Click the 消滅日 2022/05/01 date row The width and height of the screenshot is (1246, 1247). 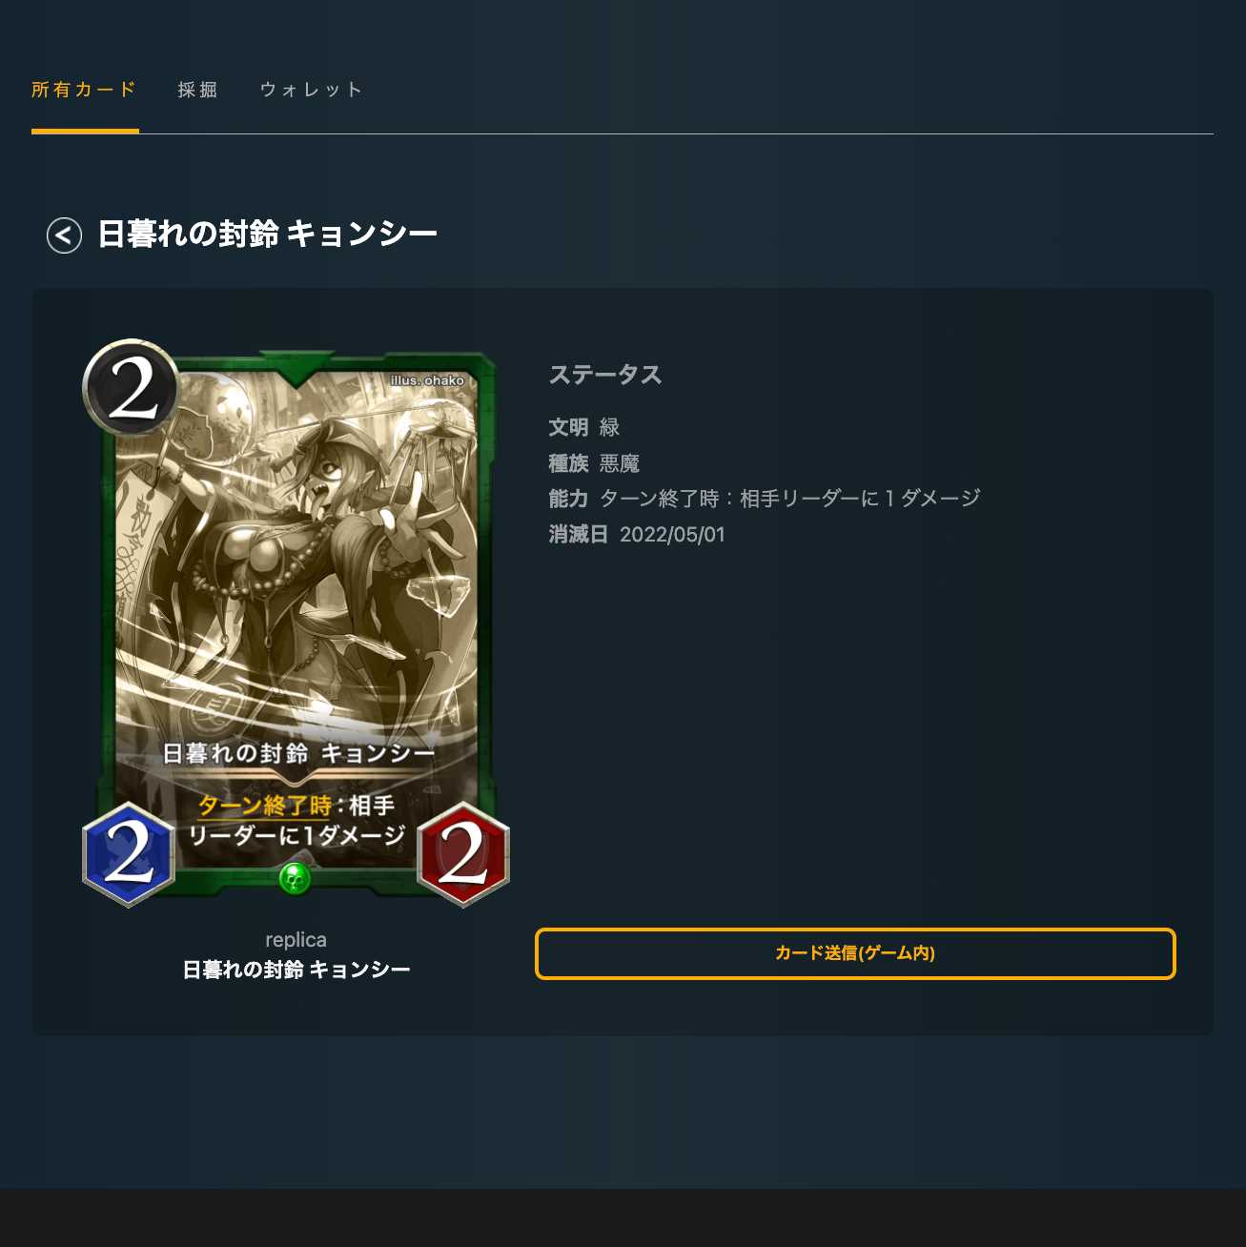coord(637,534)
